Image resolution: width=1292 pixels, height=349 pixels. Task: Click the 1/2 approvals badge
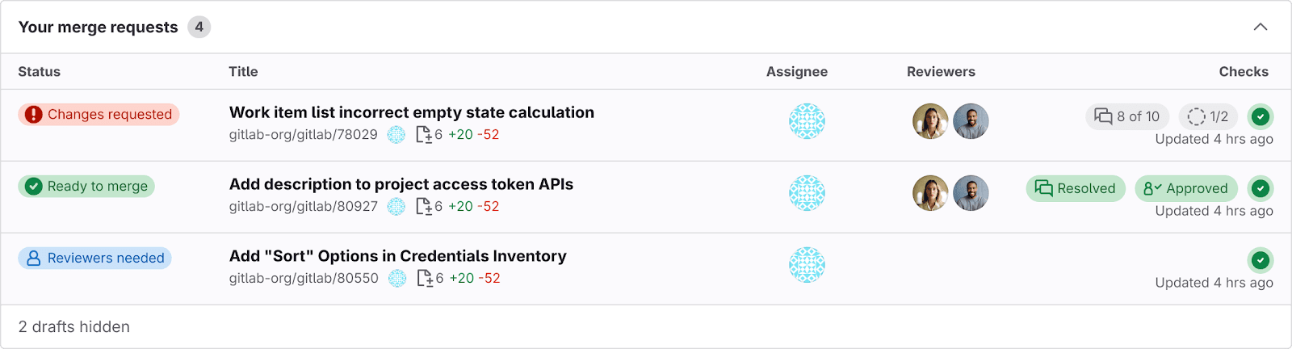tap(1208, 116)
